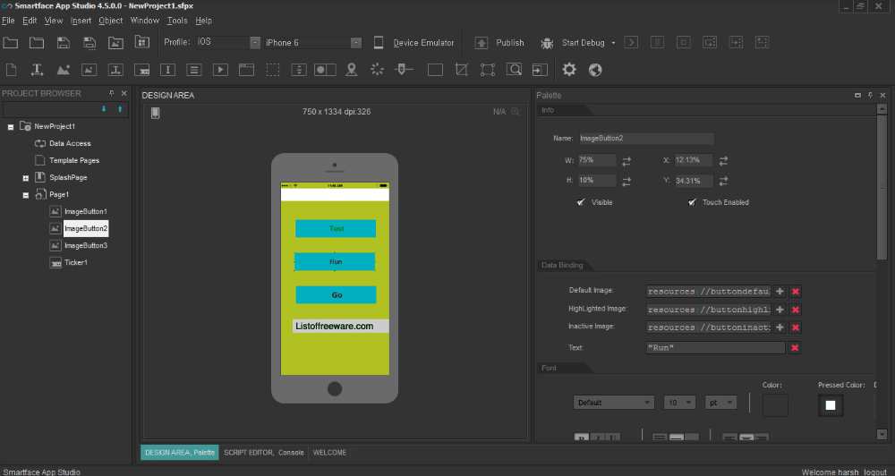Image resolution: width=895 pixels, height=476 pixels.
Task: Select the WebView window icon
Action: (x=247, y=70)
